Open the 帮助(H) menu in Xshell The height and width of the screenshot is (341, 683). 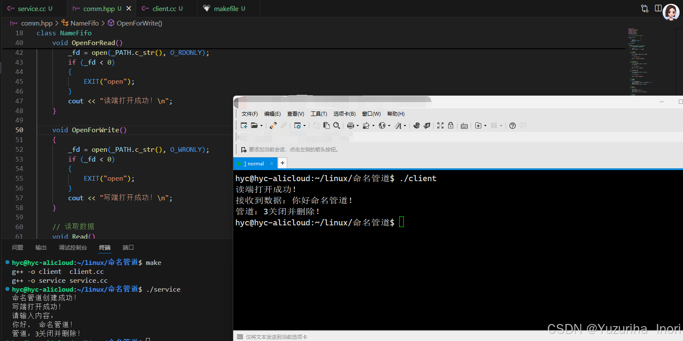point(396,114)
